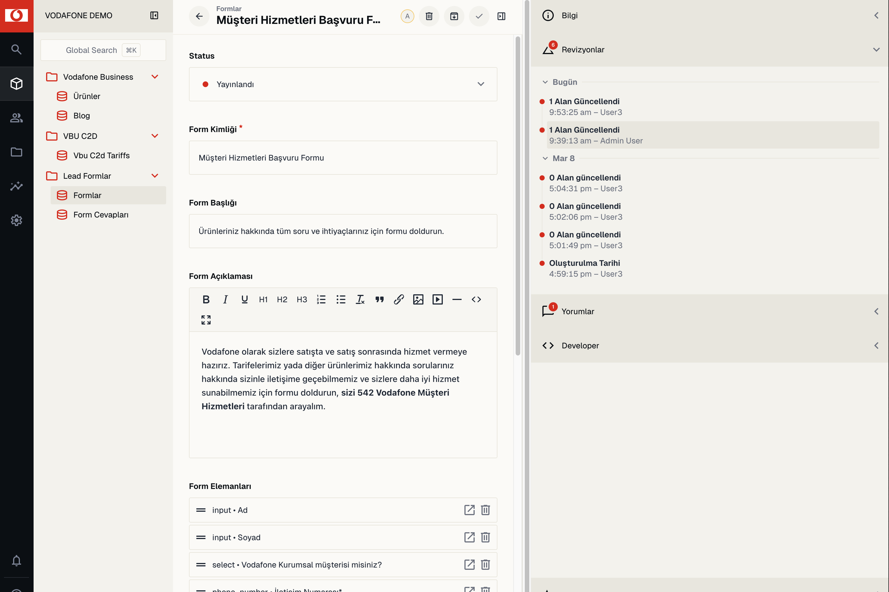This screenshot has height=592, width=889.
Task: Toggle the right side panel visibility
Action: (501, 16)
